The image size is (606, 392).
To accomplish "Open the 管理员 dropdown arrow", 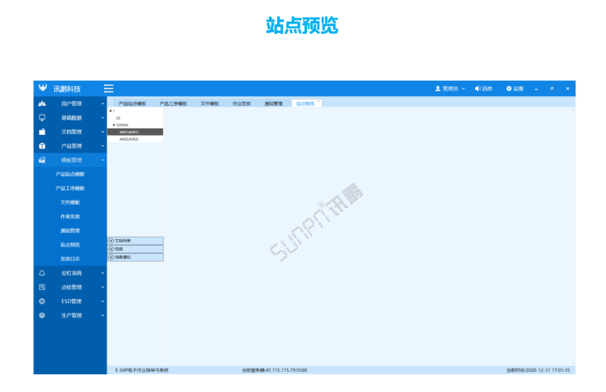I will pyautogui.click(x=464, y=89).
